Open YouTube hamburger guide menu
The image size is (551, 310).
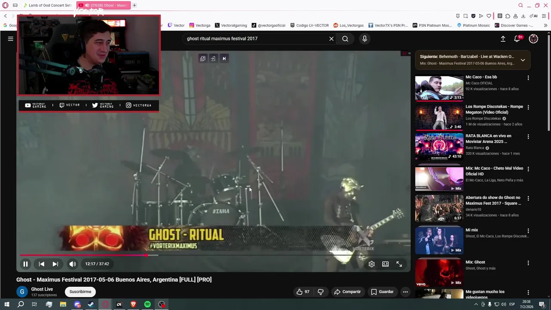pos(10,39)
